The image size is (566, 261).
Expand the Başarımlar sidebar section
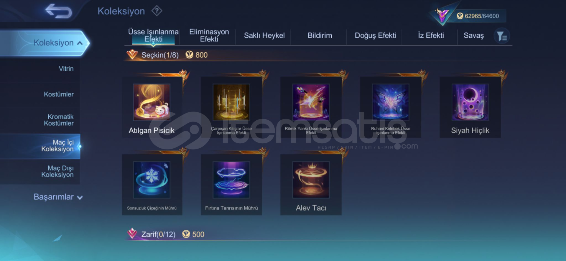(58, 197)
